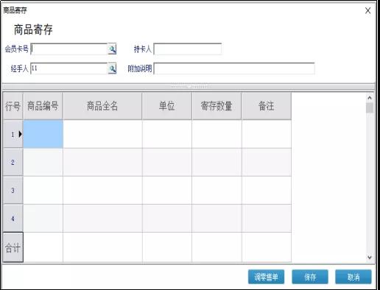Screen dimensions: 380x290
Task: Click the 商品编号 column header
Action: [x=43, y=106]
